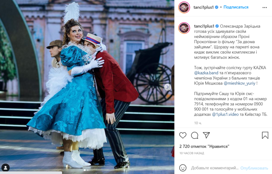Click tanci1plus1 profile avatar in header
The width and height of the screenshot is (272, 174).
coord(184,7)
